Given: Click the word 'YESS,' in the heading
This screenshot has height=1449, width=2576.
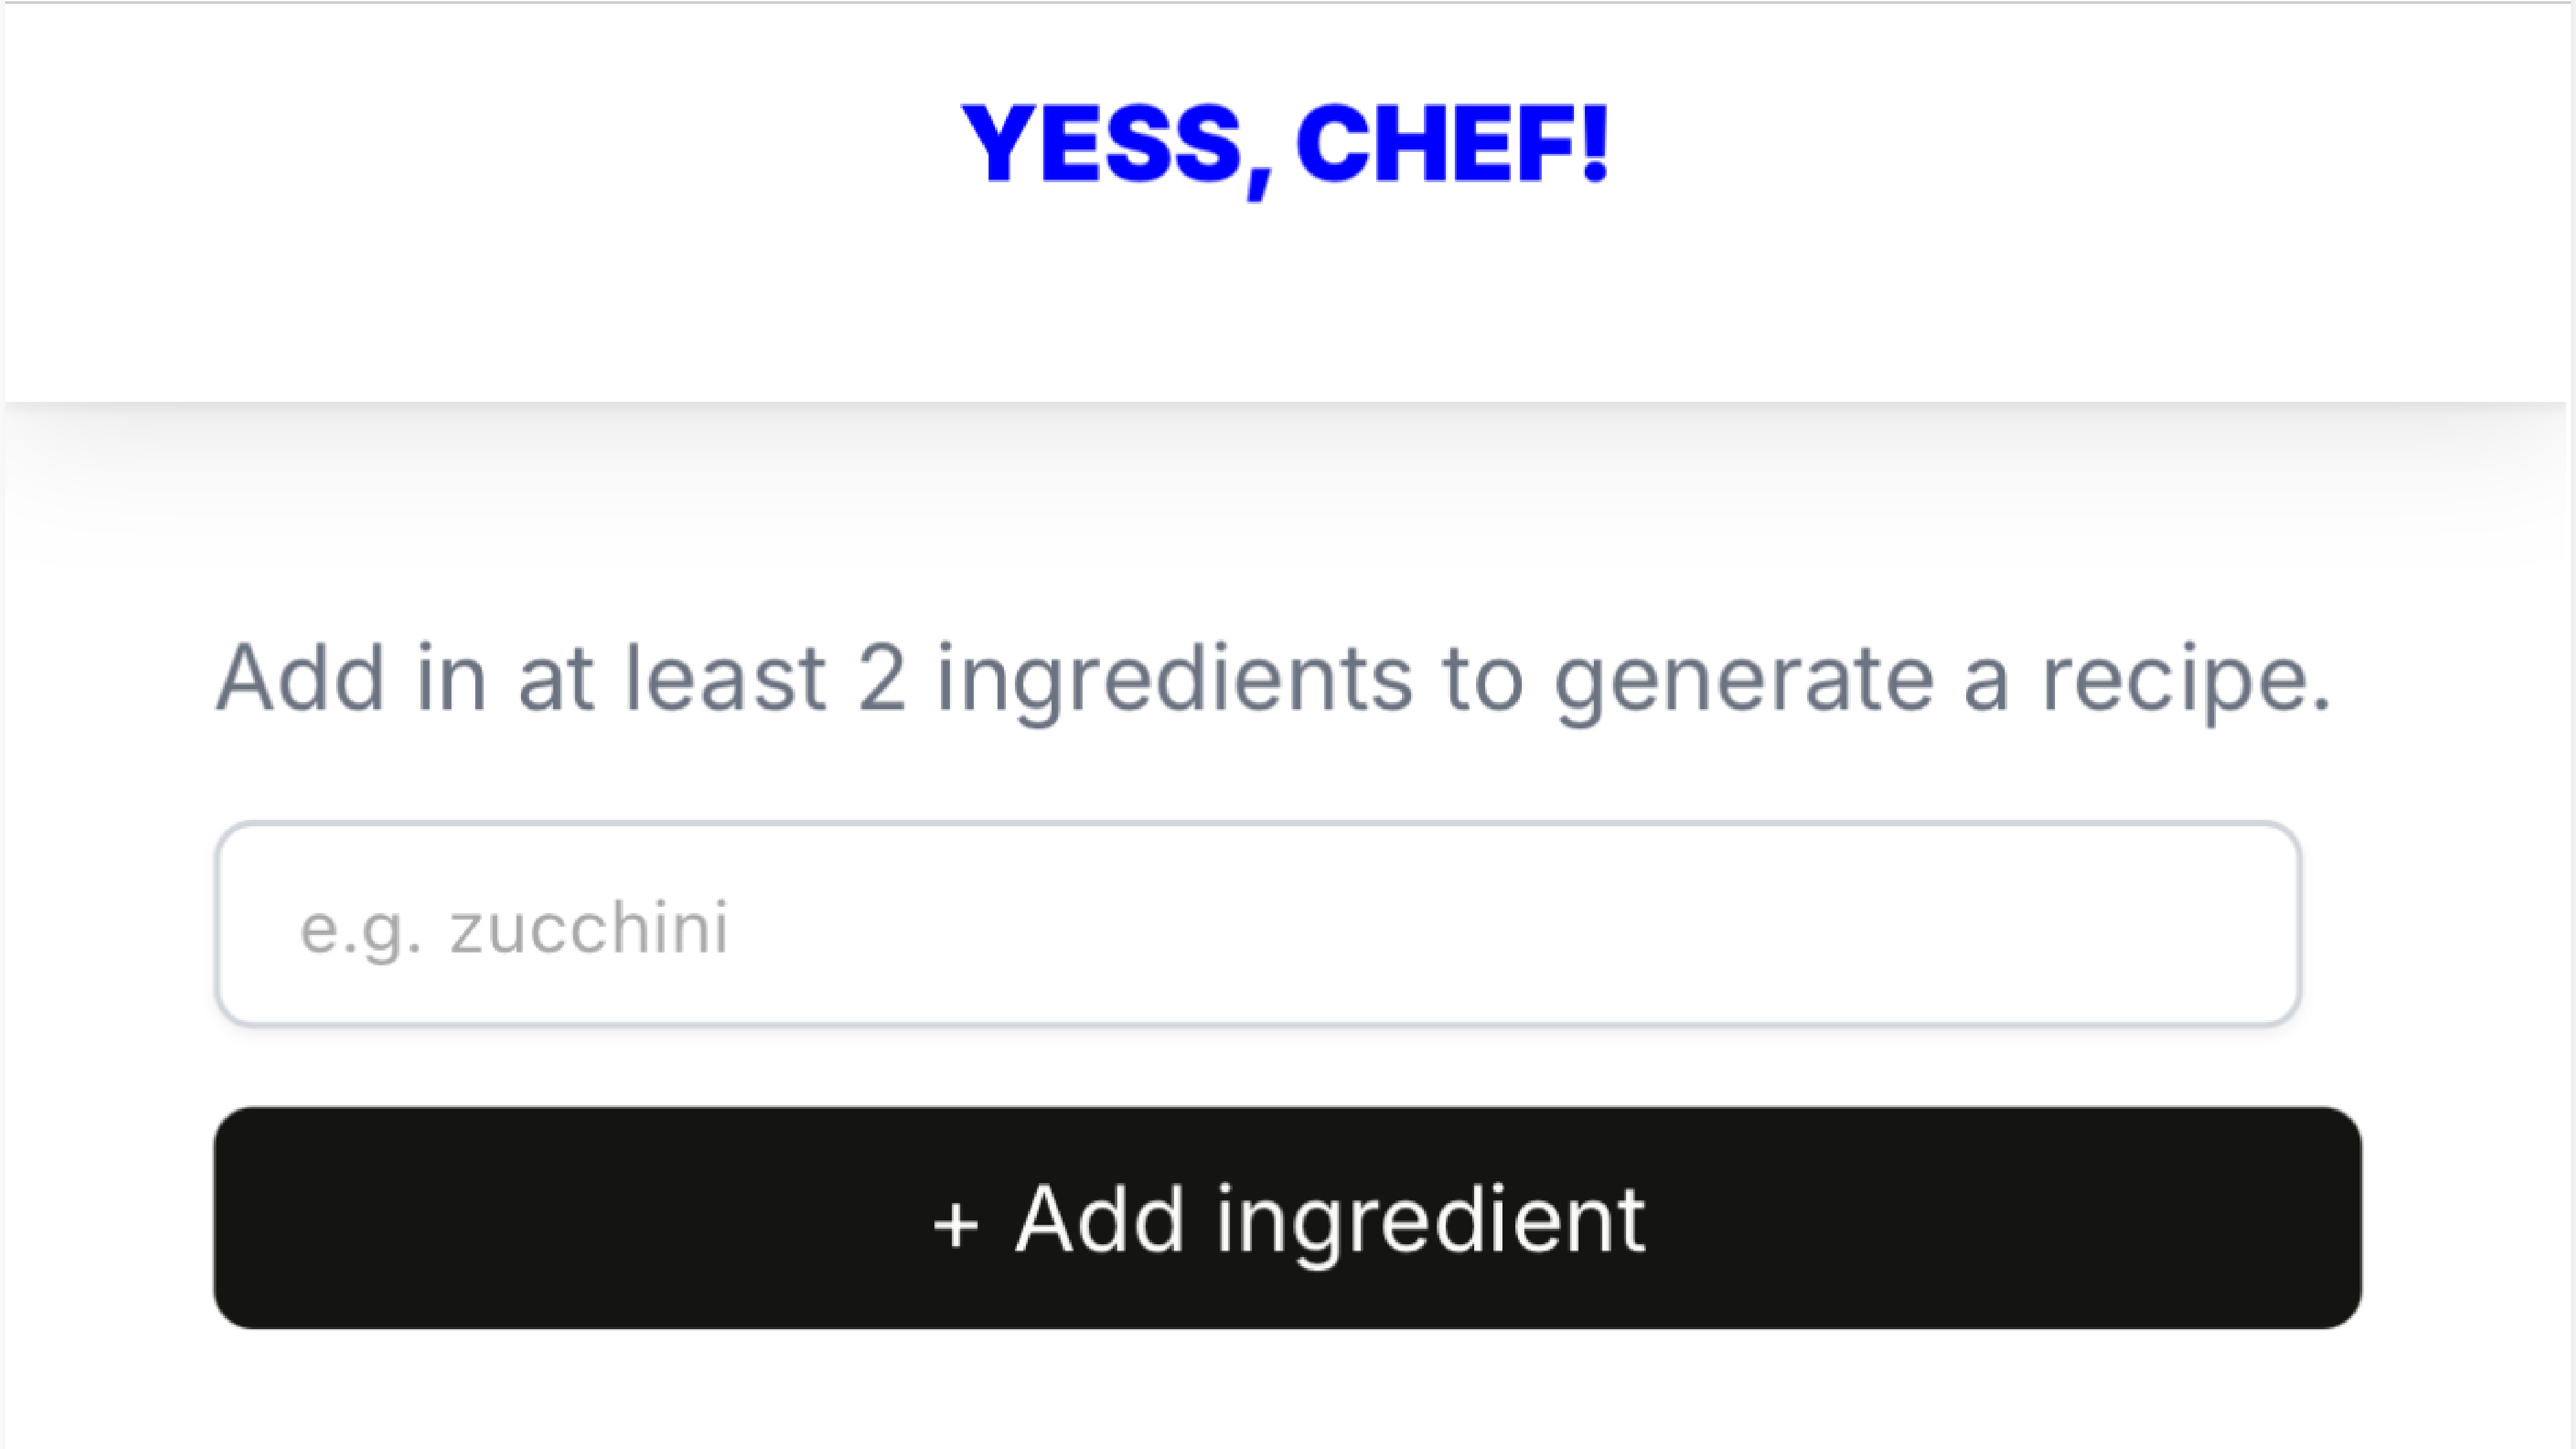Looking at the screenshot, I should 1115,145.
